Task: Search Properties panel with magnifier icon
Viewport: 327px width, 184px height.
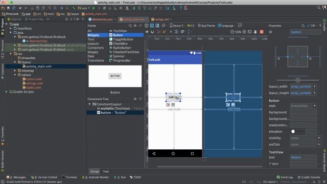Action: [x=303, y=26]
